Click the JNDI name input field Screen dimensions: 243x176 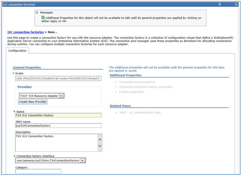[x=58, y=125]
